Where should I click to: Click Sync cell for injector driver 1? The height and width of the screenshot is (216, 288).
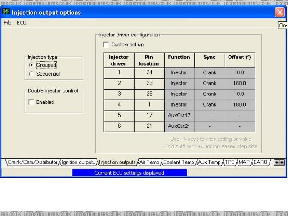(x=210, y=73)
